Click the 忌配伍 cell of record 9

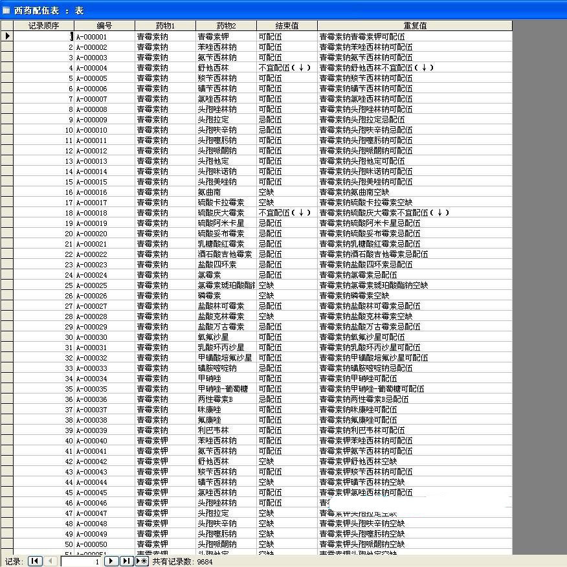[270, 119]
